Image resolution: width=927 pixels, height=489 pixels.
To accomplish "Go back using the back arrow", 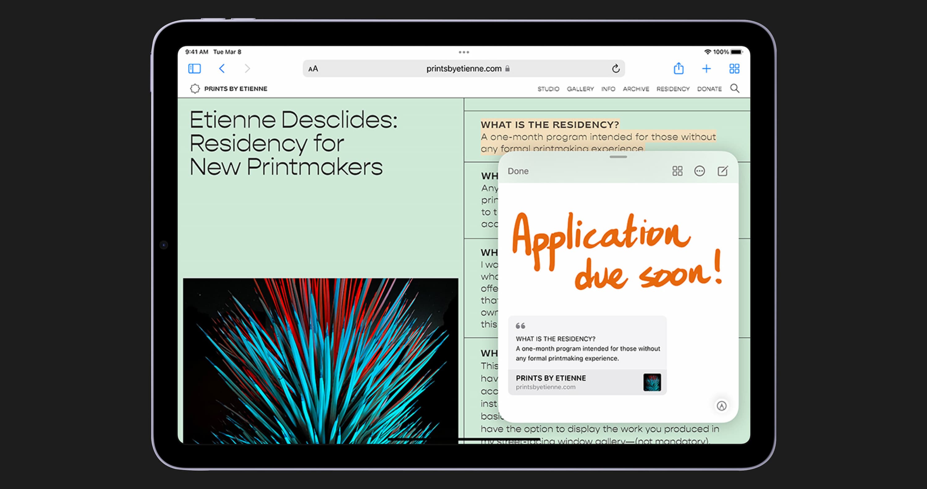I will click(222, 68).
